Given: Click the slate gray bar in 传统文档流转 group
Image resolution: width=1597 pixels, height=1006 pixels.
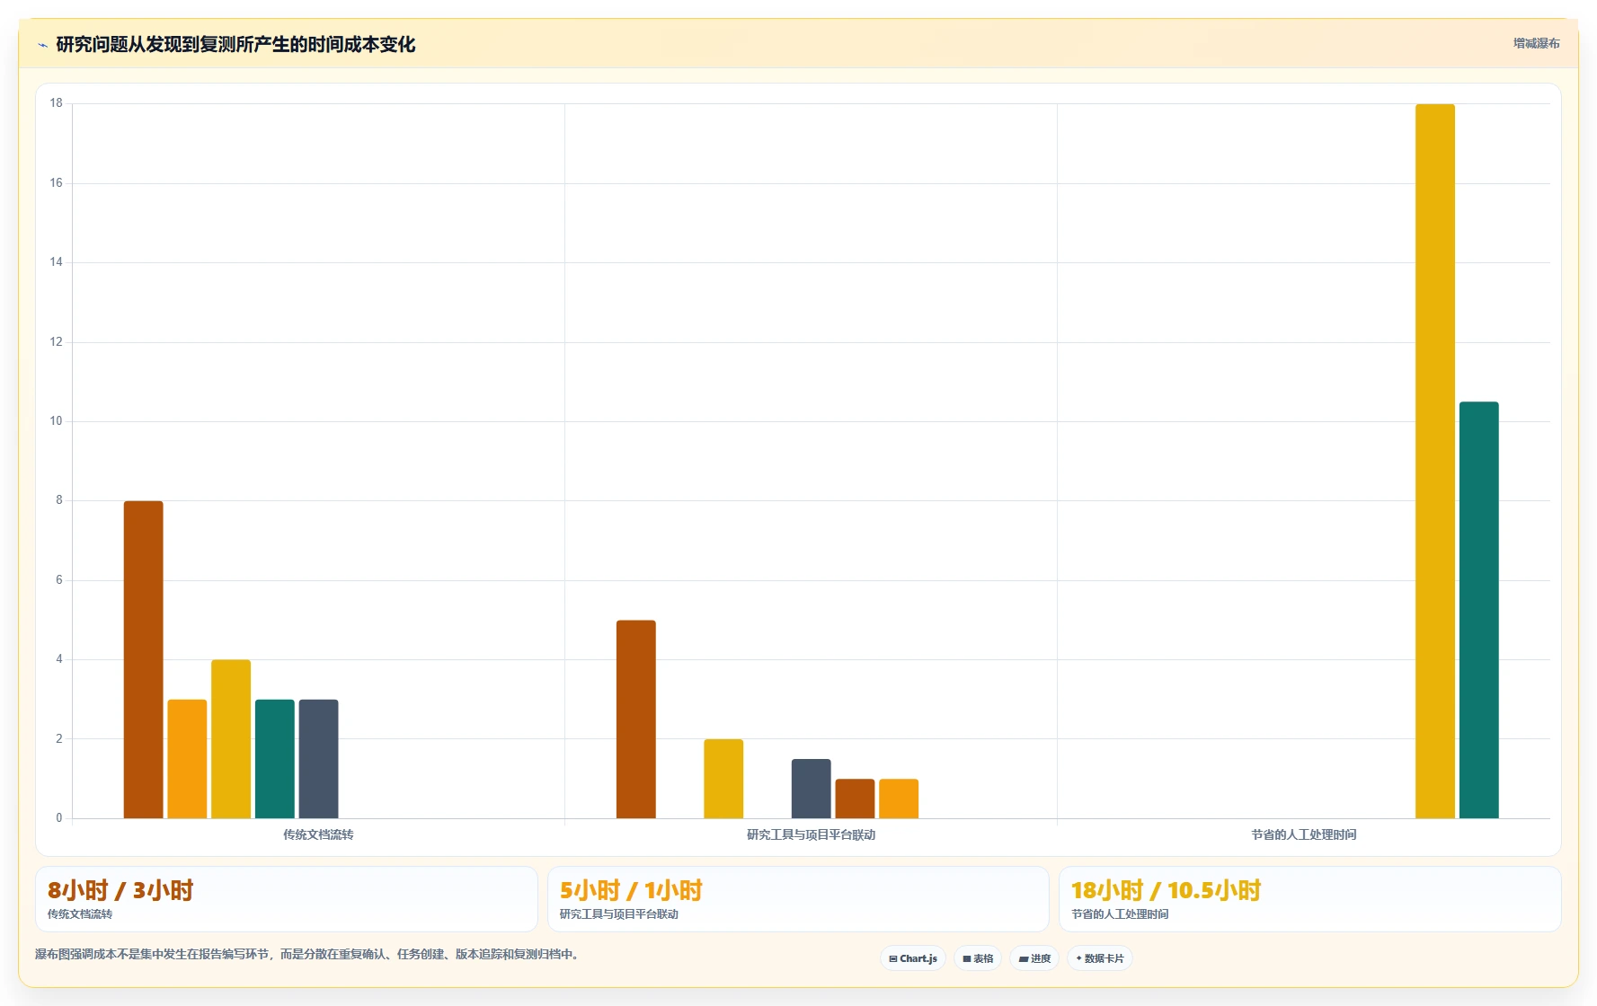Looking at the screenshot, I should [319, 759].
